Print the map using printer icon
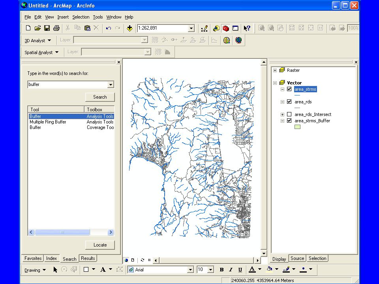This screenshot has height=284, width=379. (x=56, y=28)
